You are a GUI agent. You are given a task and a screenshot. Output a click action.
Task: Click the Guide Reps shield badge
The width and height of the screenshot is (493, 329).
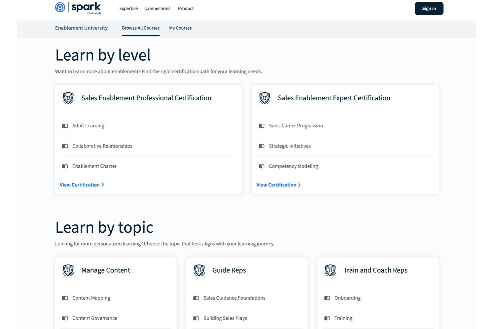click(x=199, y=270)
